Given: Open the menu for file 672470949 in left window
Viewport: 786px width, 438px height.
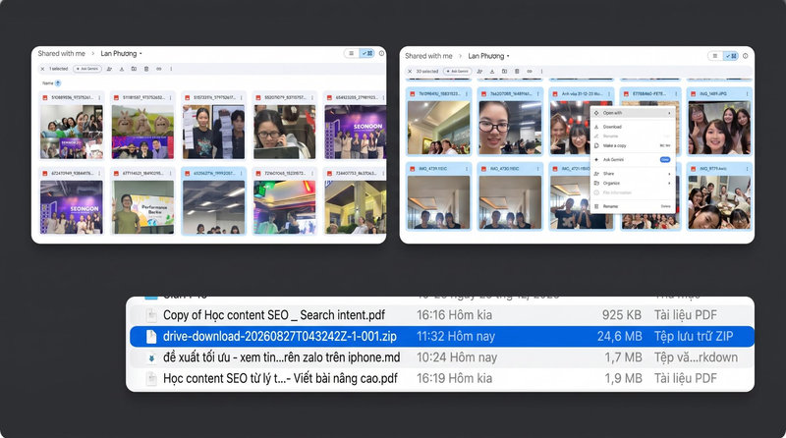Looking at the screenshot, I should pyautogui.click(x=99, y=174).
